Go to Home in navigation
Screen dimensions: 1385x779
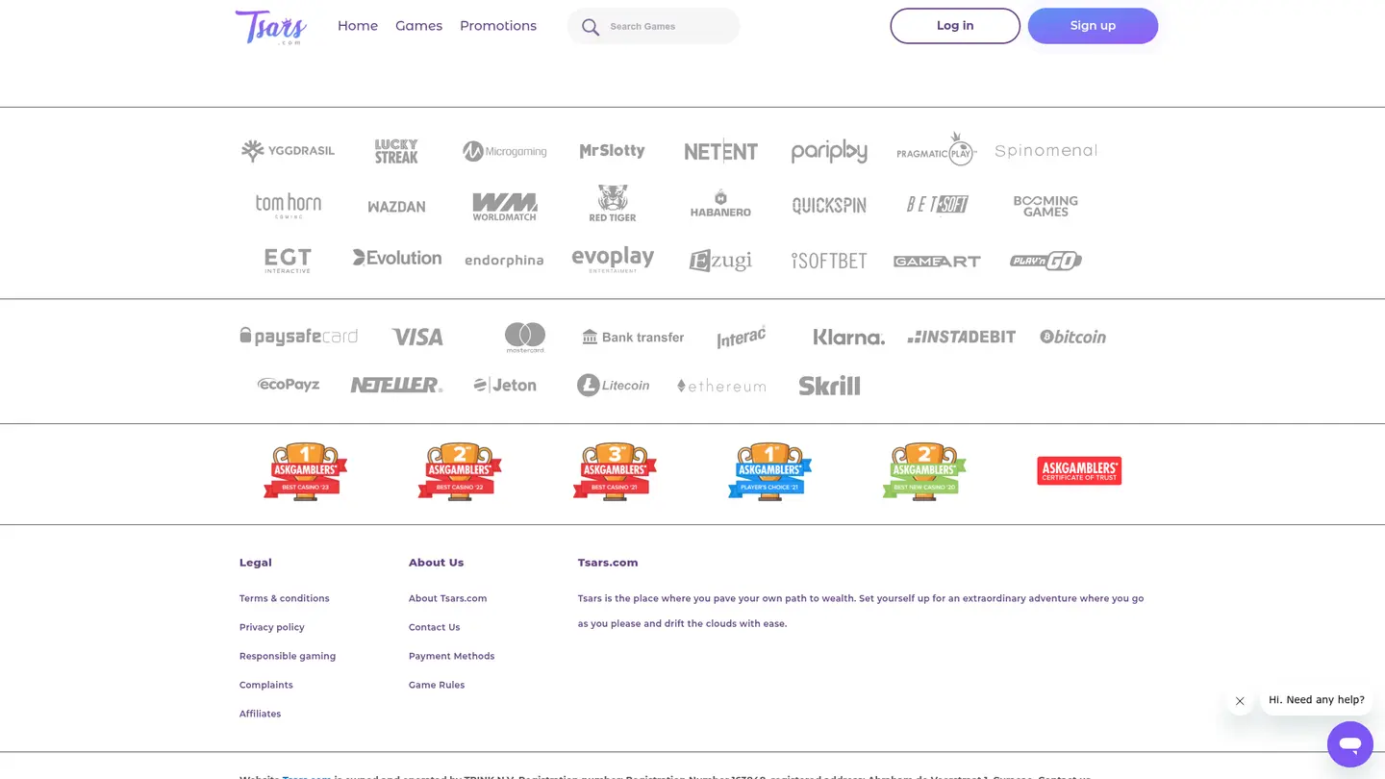tap(358, 26)
